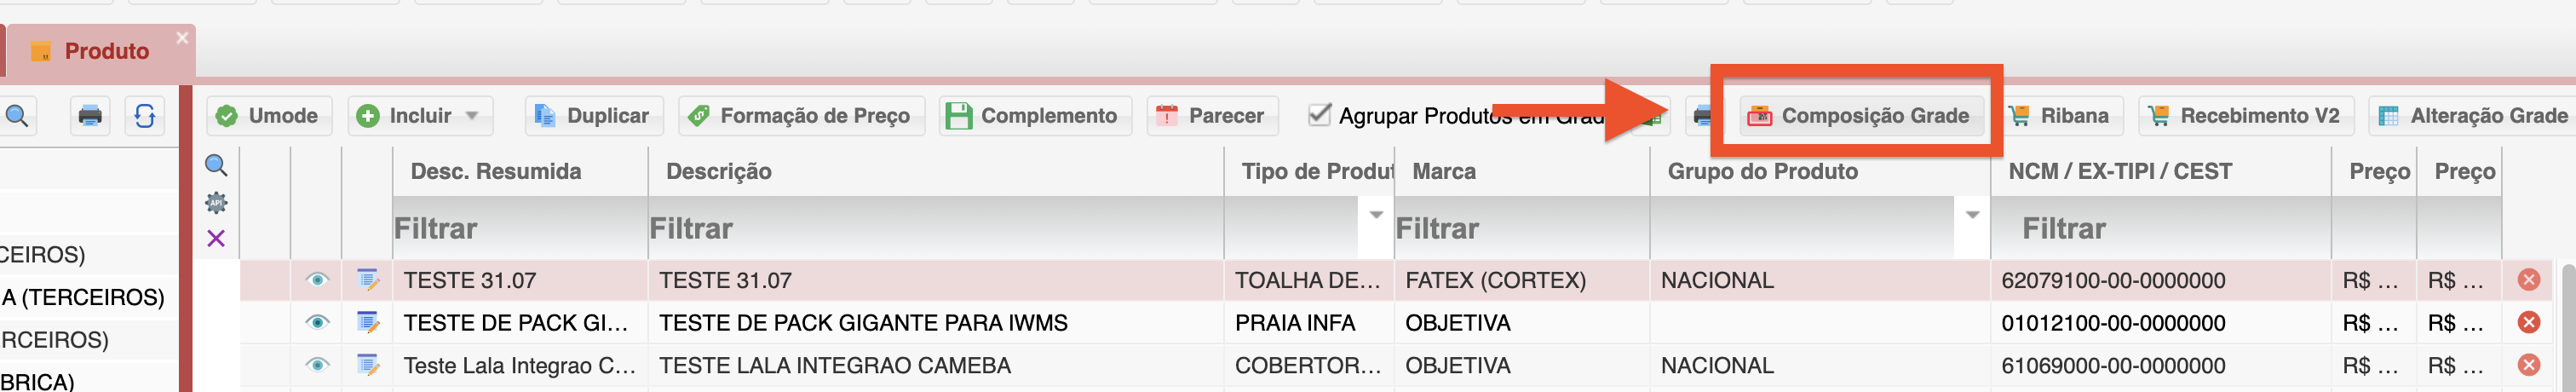Click the print icon in left panel

pos(90,116)
